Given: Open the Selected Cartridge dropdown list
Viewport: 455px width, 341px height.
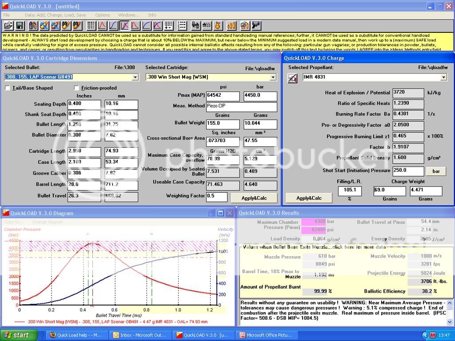Looking at the screenshot, I should point(273,77).
